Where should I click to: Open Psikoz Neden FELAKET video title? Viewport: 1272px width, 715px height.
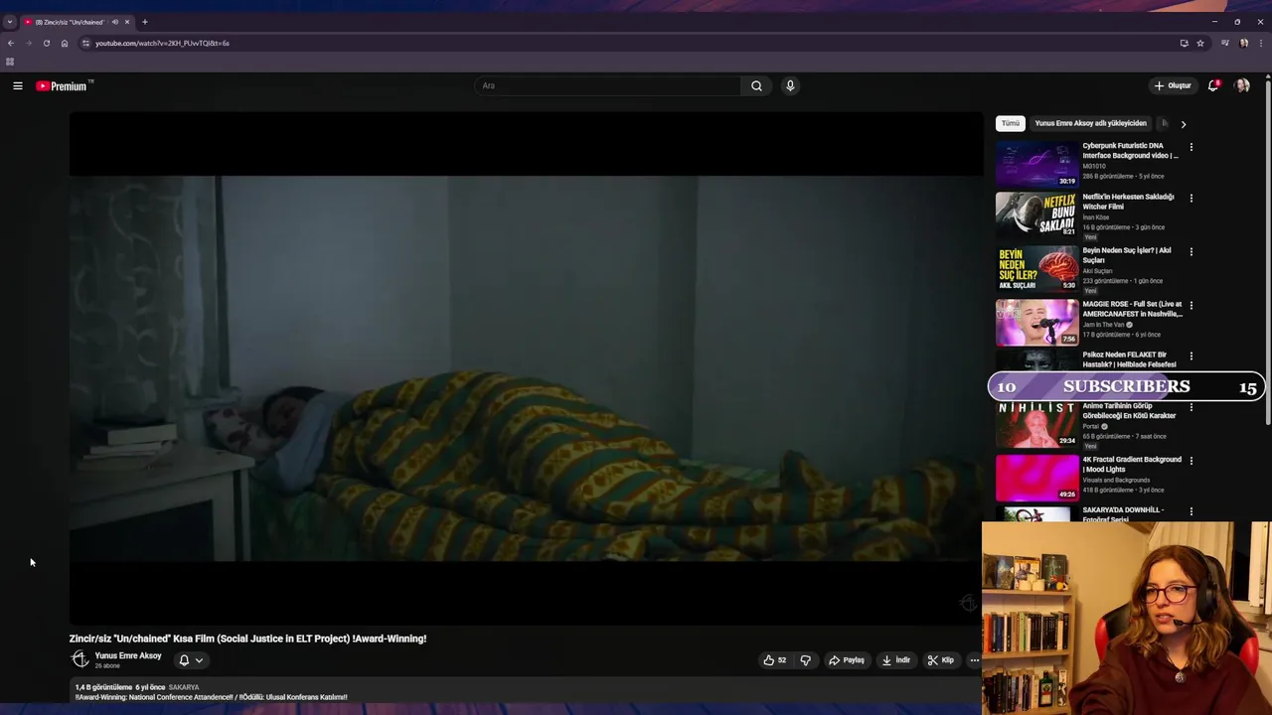pyautogui.click(x=1129, y=359)
